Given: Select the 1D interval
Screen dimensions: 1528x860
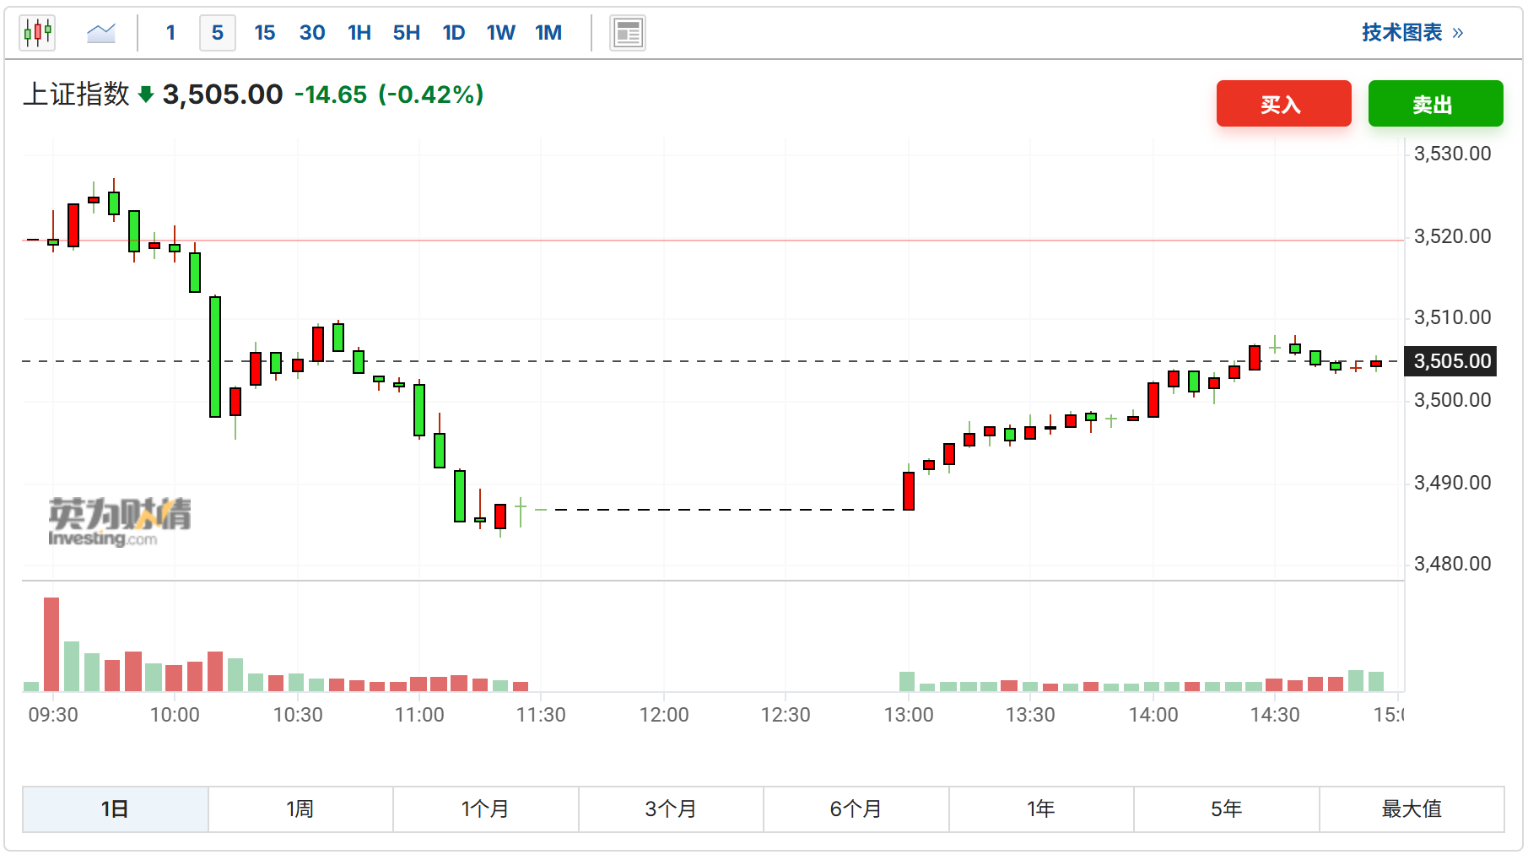Looking at the screenshot, I should click(454, 33).
